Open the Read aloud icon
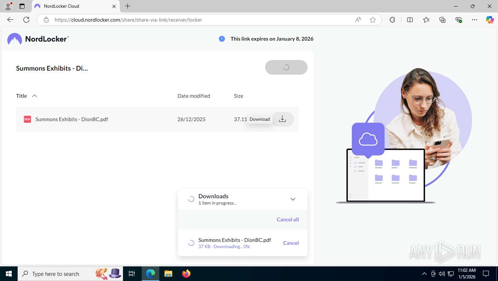The width and height of the screenshot is (498, 281). 358,20
